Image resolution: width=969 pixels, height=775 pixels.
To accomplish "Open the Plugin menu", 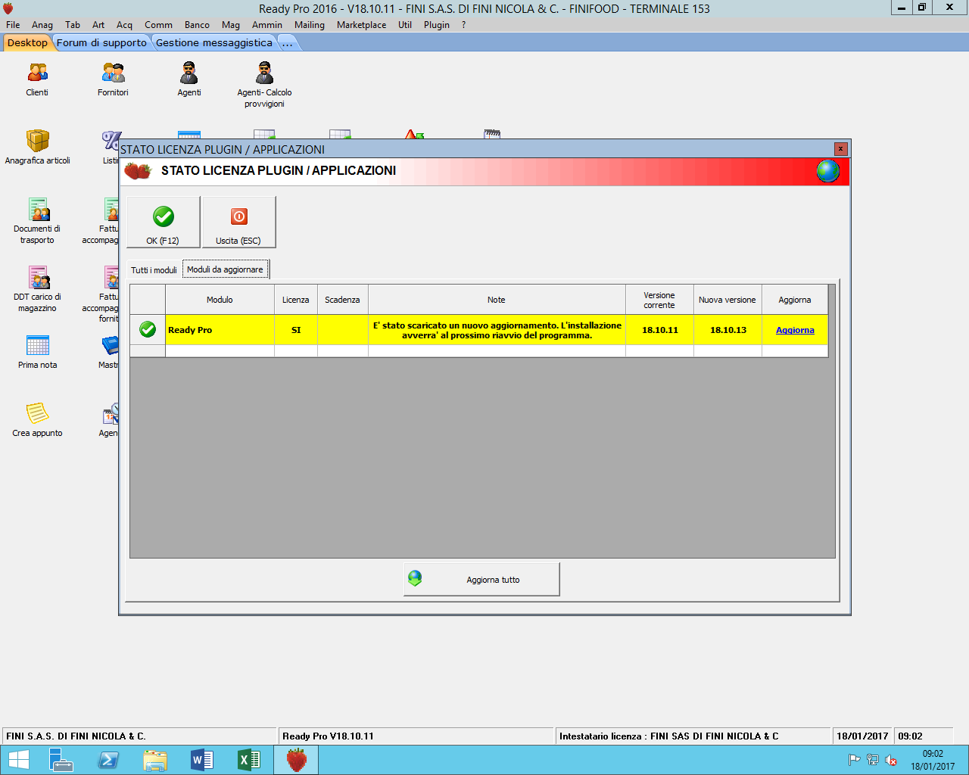I will [x=437, y=25].
